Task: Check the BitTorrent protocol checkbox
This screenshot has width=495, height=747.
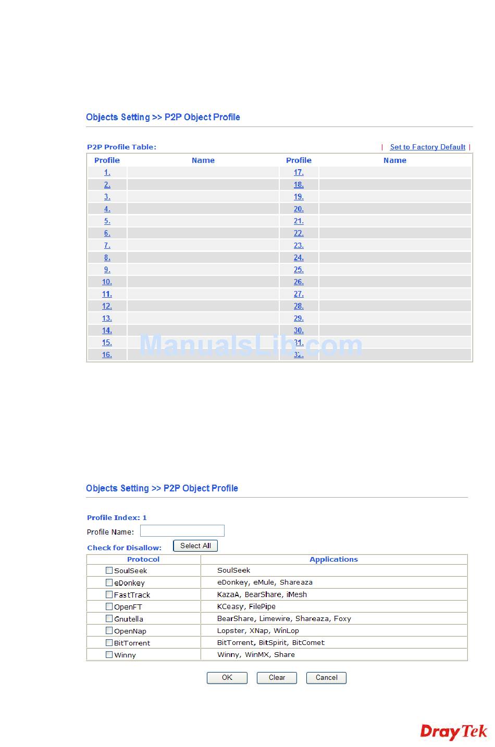Action: [109, 642]
